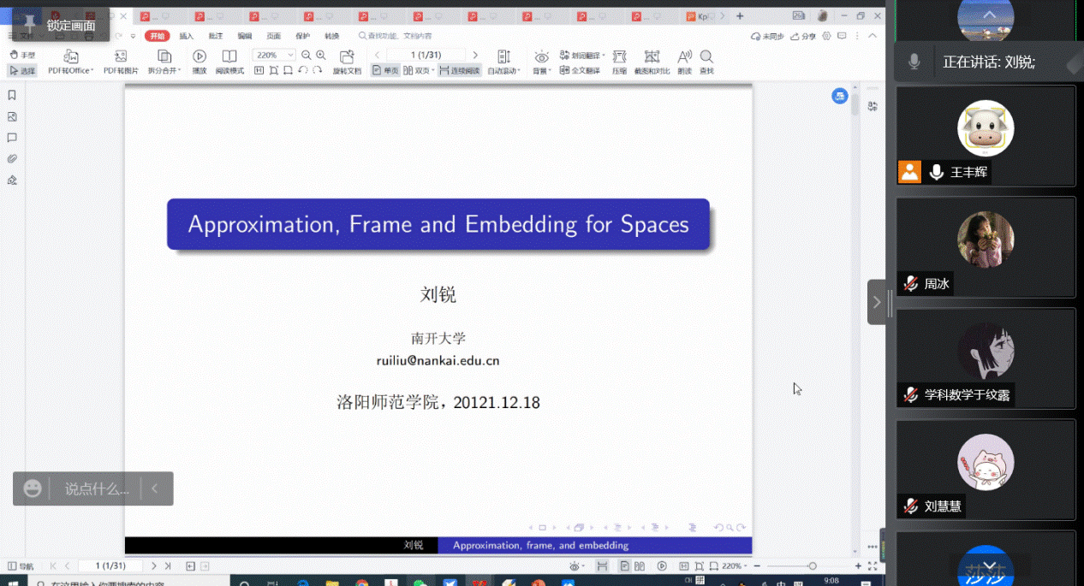Start 朗读 read-aloud feature

[684, 62]
